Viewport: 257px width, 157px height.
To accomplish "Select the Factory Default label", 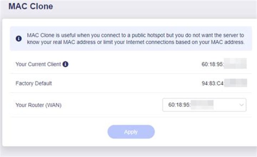I will pos(34,83).
